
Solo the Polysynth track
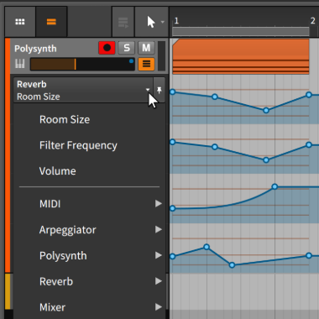(127, 48)
